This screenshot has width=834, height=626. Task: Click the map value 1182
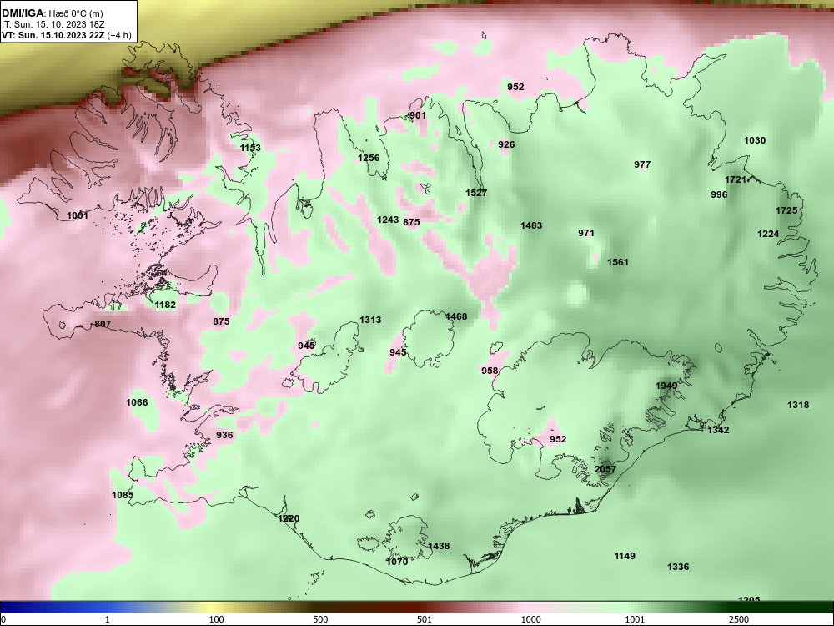(165, 305)
